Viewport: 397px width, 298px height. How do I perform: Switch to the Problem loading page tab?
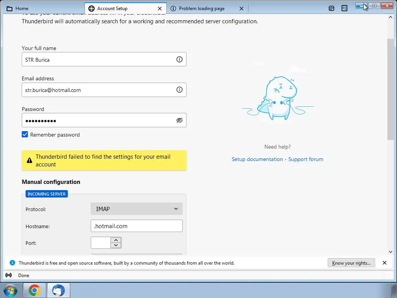click(207, 9)
